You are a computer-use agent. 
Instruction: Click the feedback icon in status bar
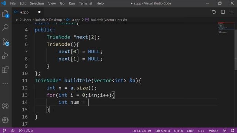(x=224, y=130)
